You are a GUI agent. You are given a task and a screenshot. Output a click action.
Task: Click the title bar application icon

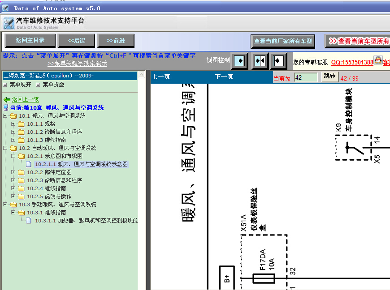[5, 8]
